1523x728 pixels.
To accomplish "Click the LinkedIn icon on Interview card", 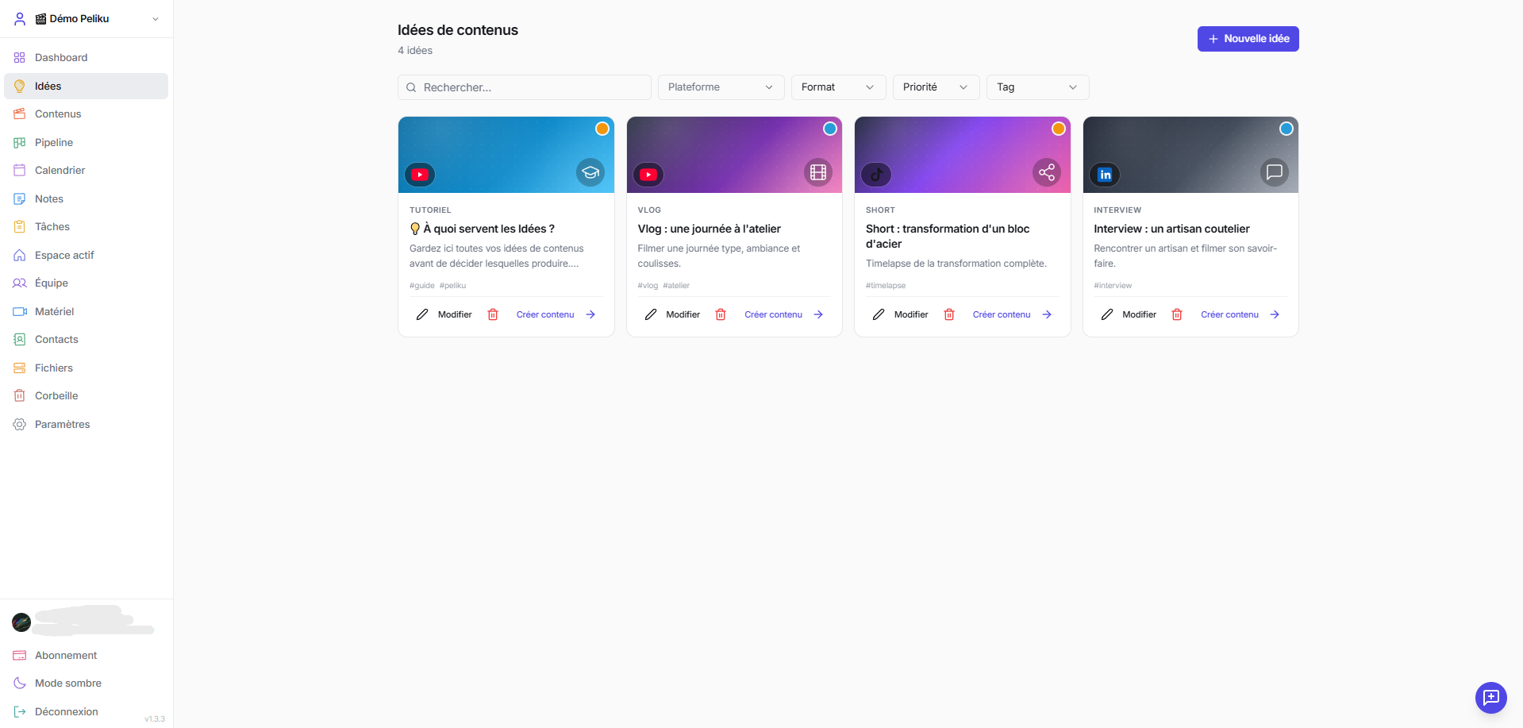I will (1105, 175).
